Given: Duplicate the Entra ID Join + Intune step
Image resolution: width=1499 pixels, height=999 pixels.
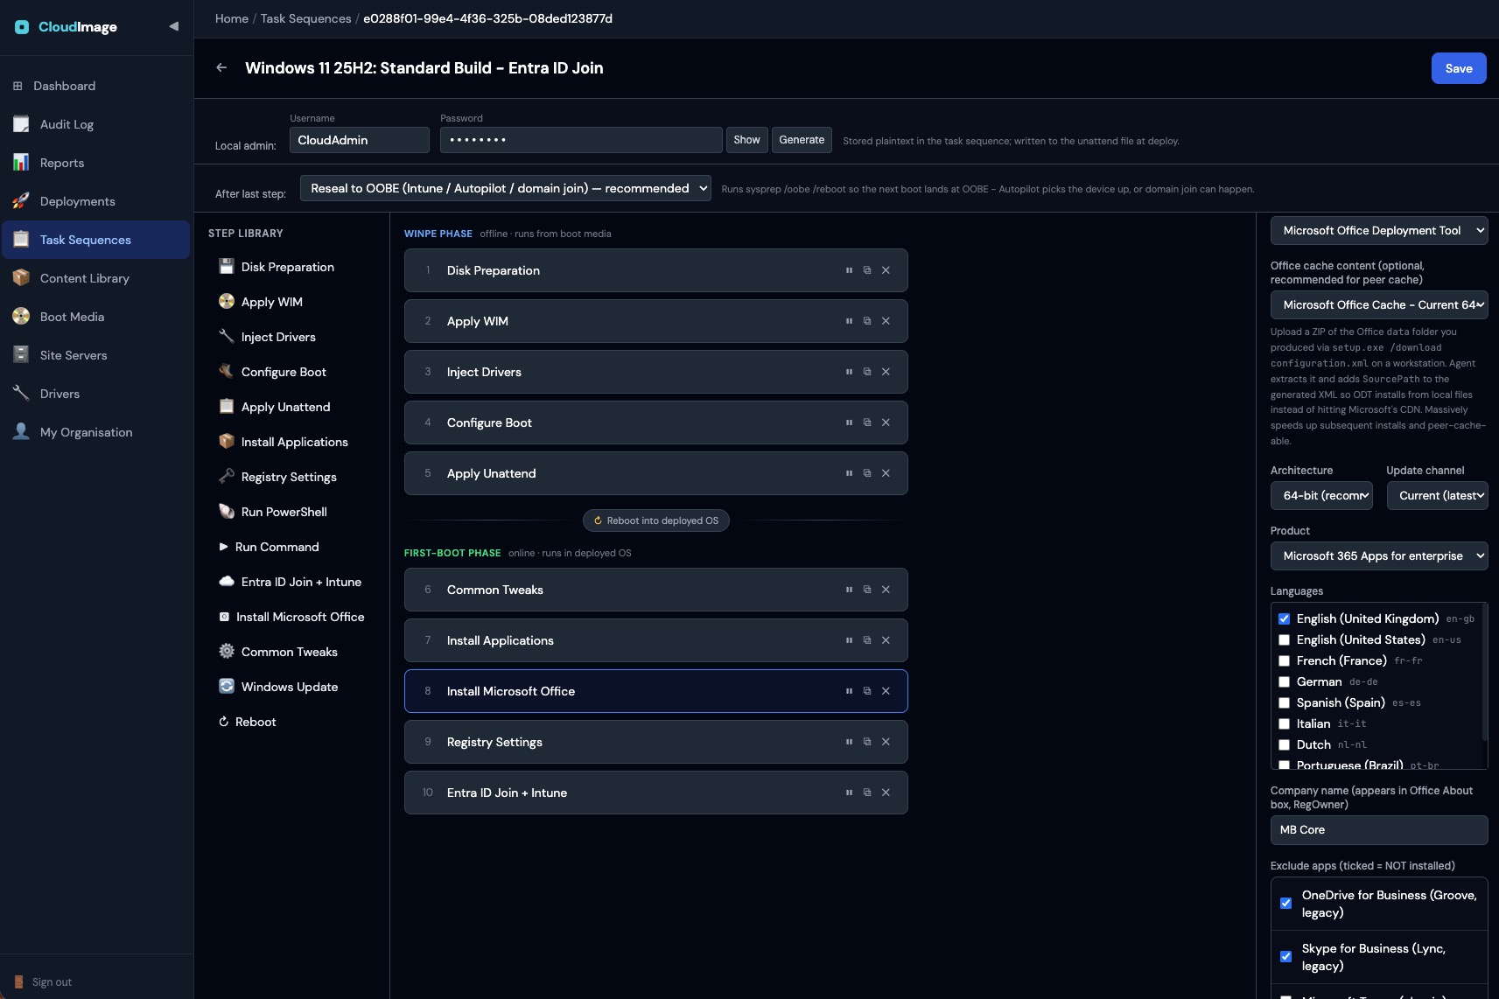Looking at the screenshot, I should (867, 793).
